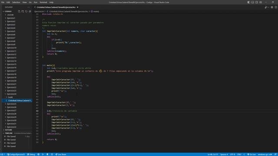
Task: Split the editor to the right
Action: click(276, 7)
